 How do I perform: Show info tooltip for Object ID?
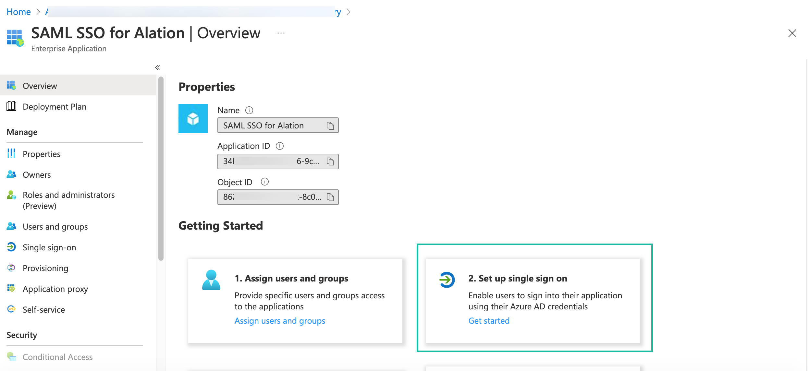coord(265,182)
